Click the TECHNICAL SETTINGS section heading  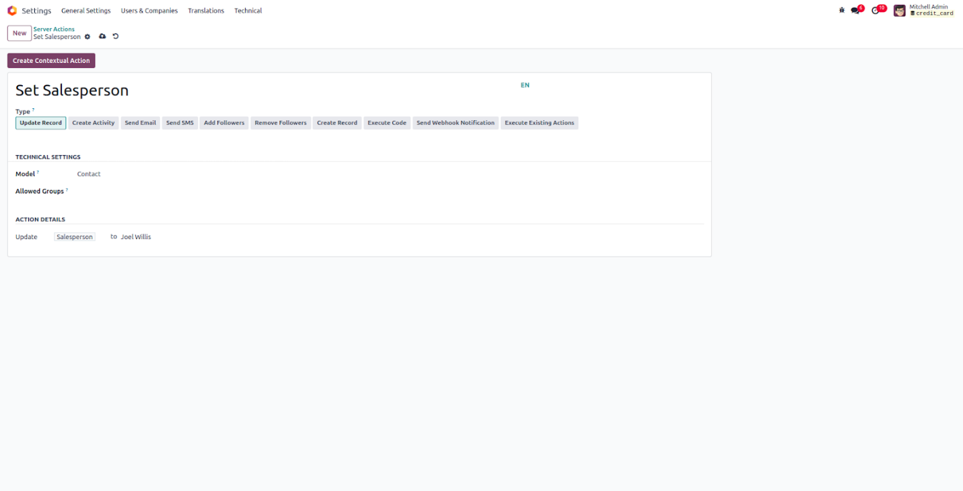pyautogui.click(x=48, y=157)
